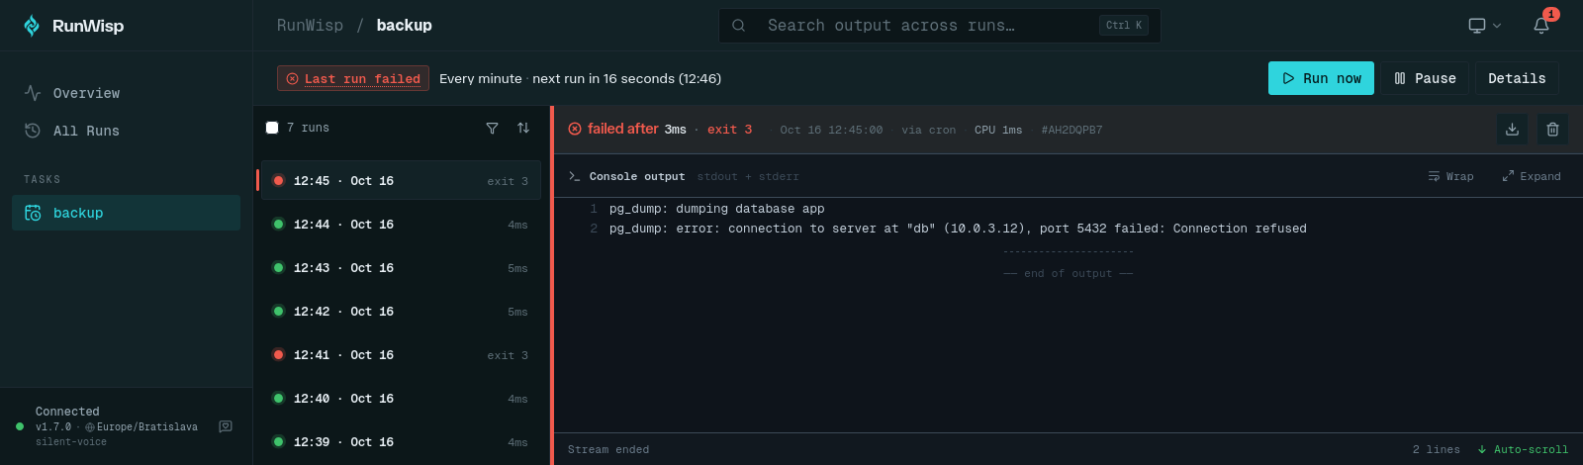
Task: Click the feedback icon beside timezone
Action: [x=226, y=426]
